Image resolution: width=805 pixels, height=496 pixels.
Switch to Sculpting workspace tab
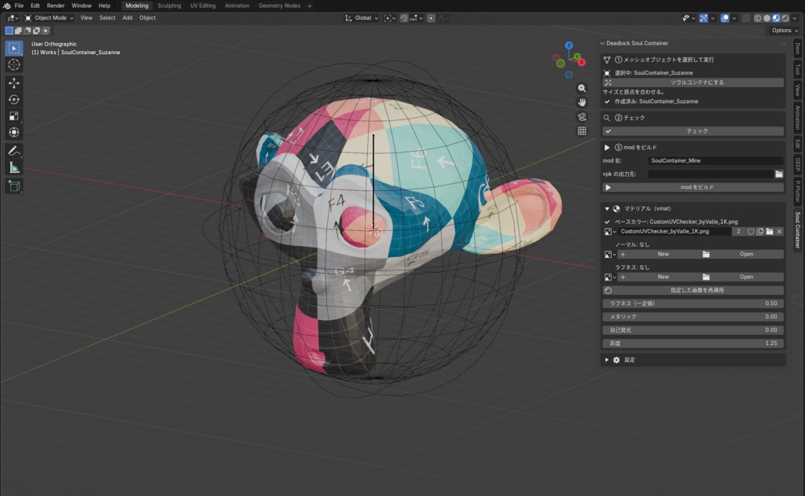[169, 6]
